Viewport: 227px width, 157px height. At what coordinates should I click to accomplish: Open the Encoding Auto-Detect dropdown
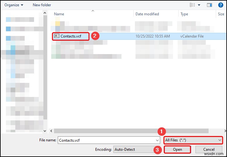[x=136, y=149]
